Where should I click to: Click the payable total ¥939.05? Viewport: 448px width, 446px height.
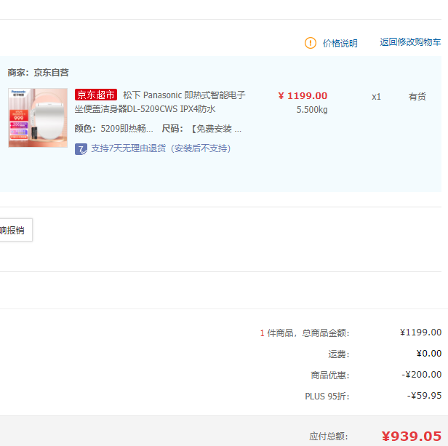tap(412, 437)
